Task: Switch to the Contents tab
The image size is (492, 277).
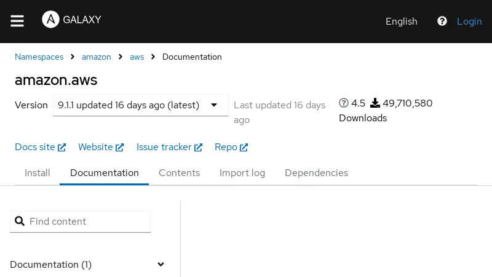Action: click(x=179, y=173)
